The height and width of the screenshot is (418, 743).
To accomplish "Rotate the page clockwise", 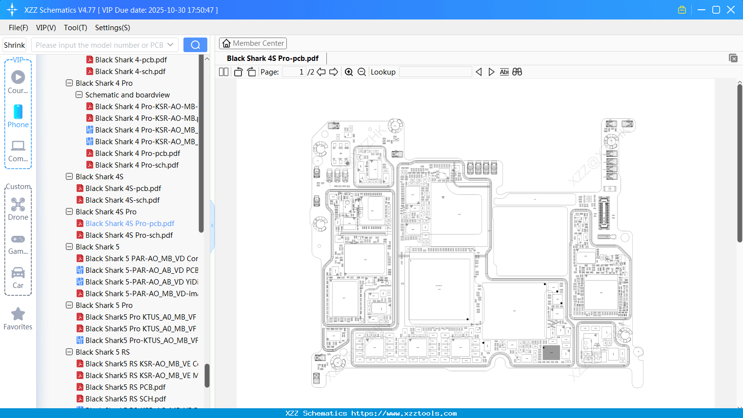I will click(251, 72).
